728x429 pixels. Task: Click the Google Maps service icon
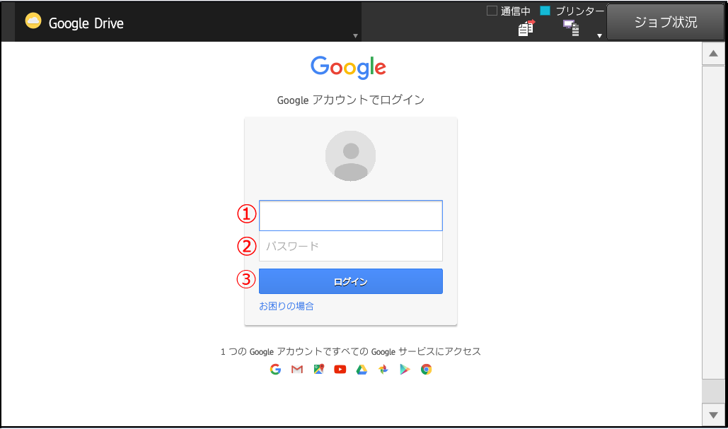(318, 369)
